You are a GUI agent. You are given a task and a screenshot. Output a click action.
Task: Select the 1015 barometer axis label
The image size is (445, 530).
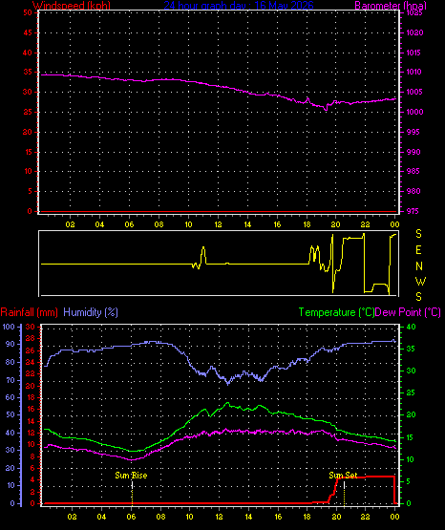pos(414,53)
